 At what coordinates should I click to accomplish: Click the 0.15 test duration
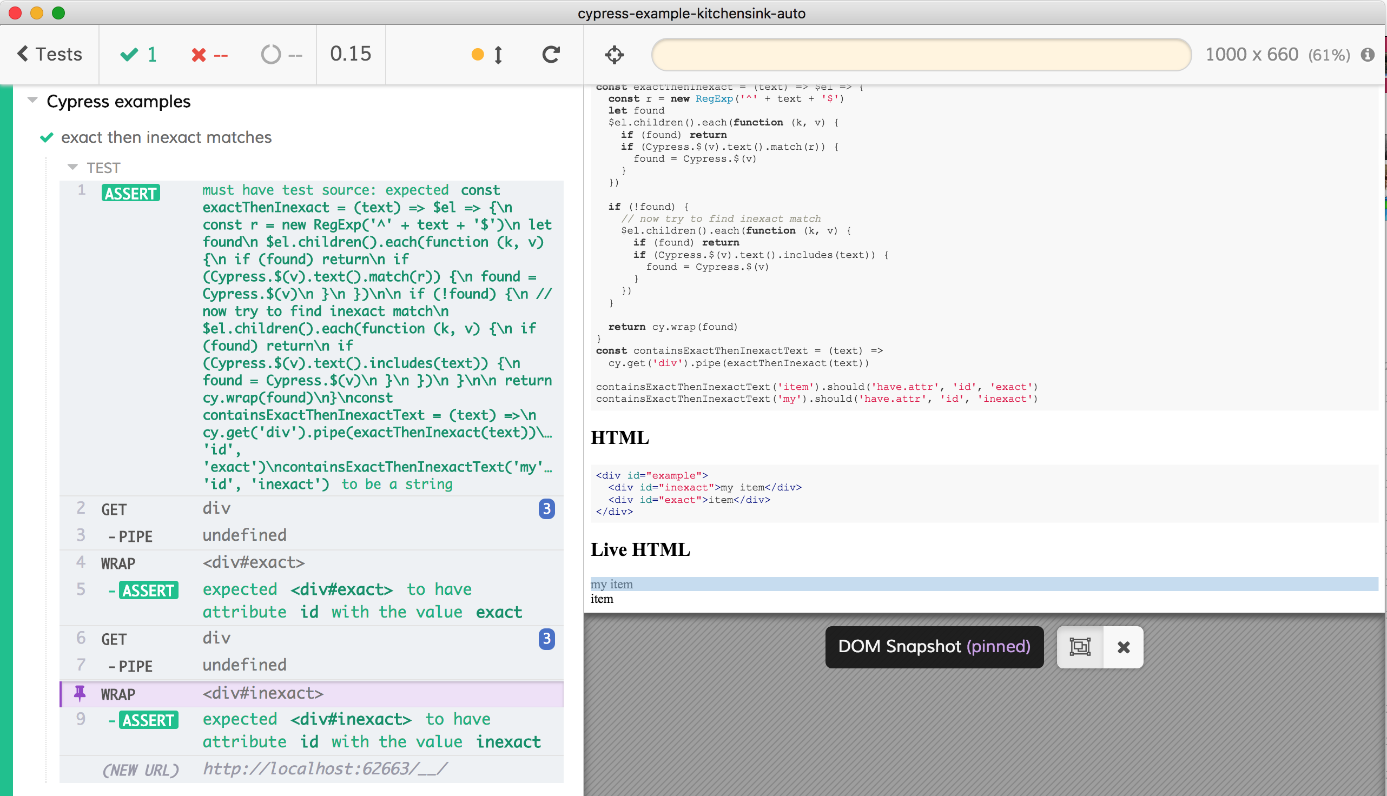(x=351, y=54)
